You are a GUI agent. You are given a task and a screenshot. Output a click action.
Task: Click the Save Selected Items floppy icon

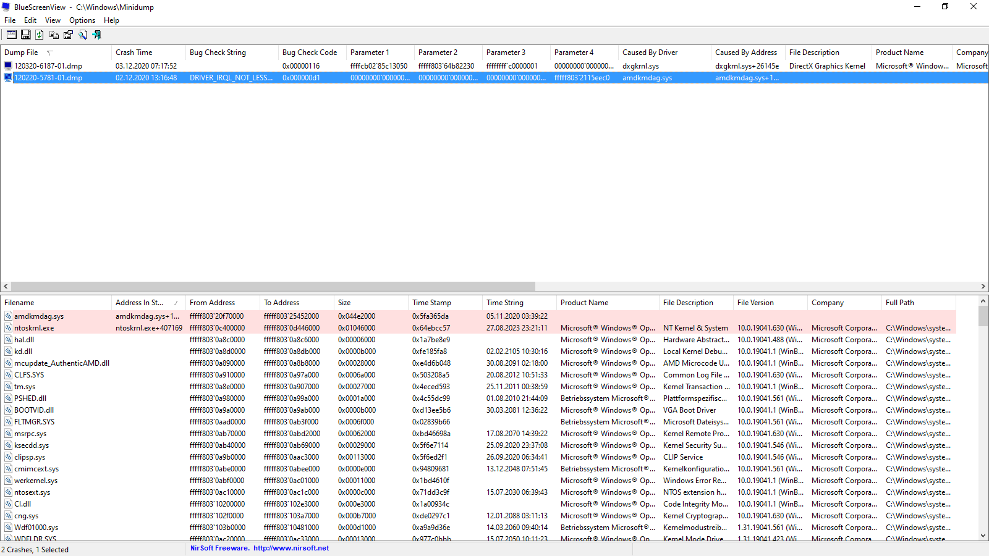pos(26,35)
